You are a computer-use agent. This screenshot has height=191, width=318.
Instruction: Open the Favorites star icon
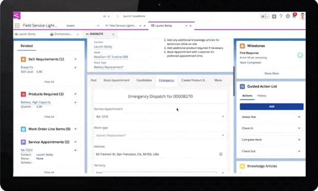(263, 16)
